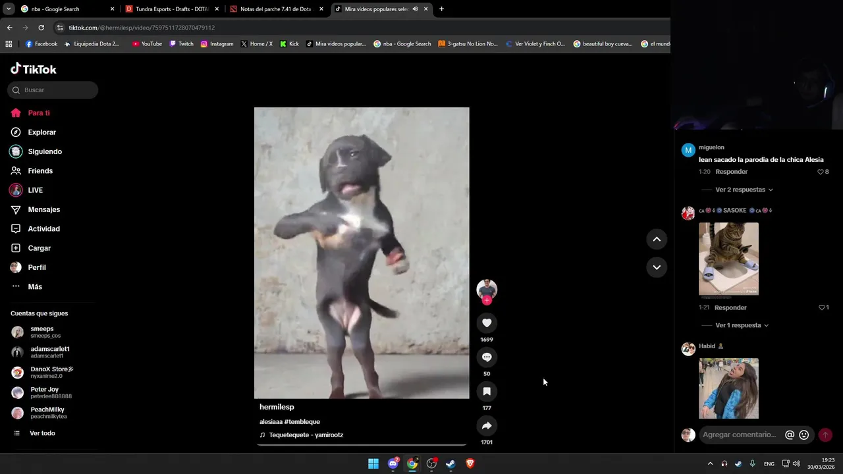Image resolution: width=843 pixels, height=474 pixels.
Task: Focus the Buscar search field
Action: (53, 90)
